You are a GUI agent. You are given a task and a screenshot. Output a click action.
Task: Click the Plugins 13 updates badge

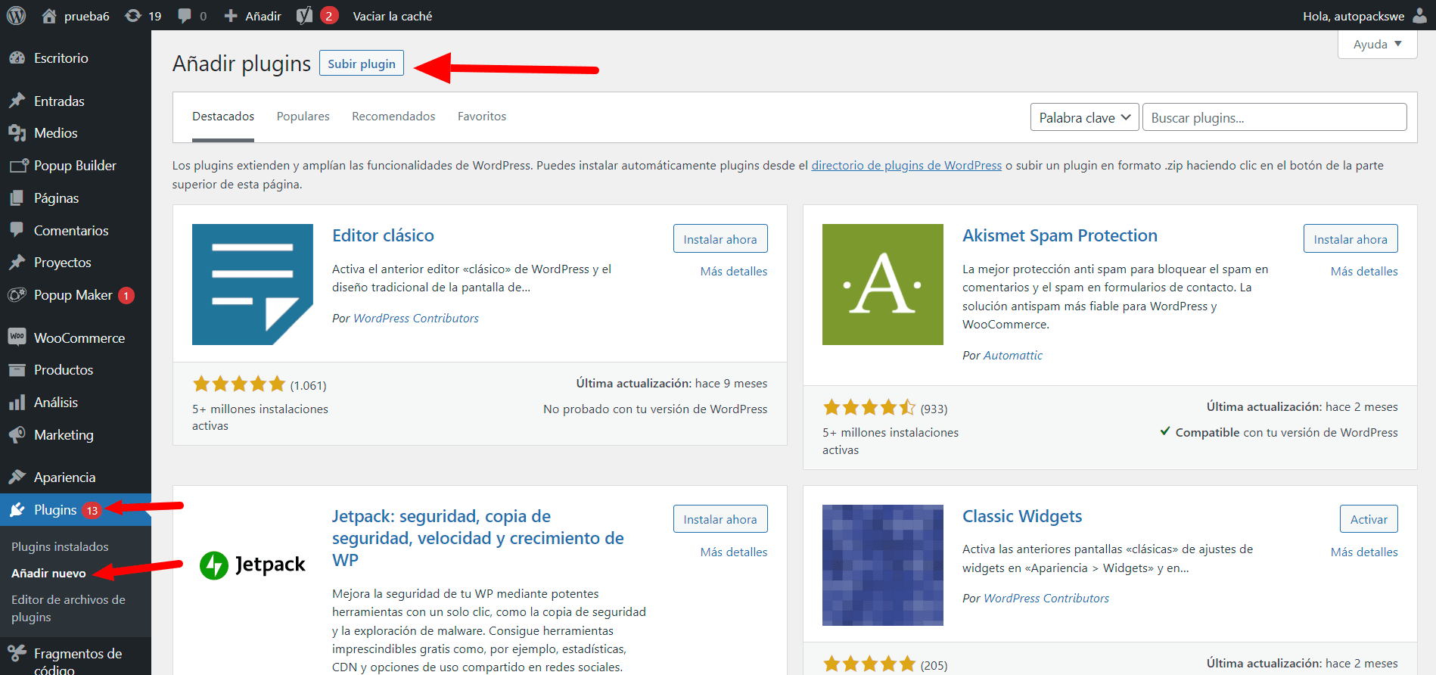coord(92,510)
